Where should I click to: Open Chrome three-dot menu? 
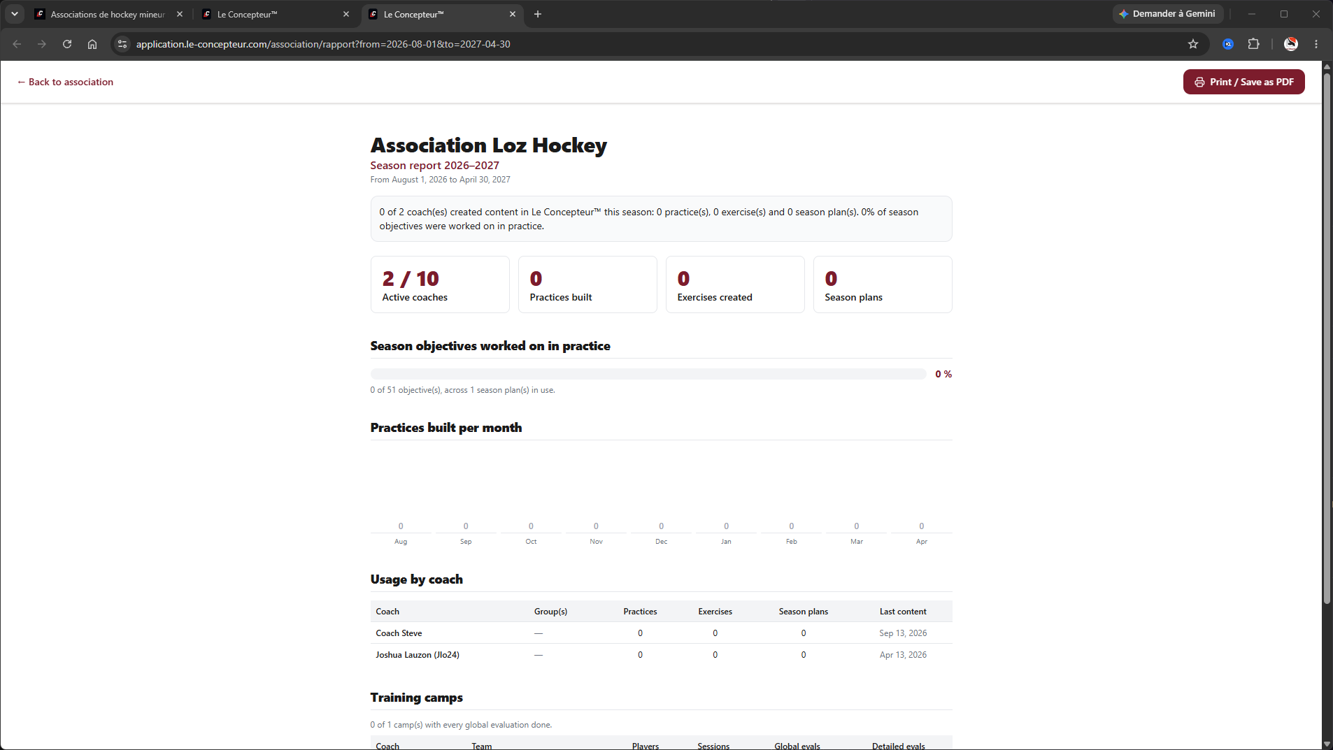coord(1316,44)
